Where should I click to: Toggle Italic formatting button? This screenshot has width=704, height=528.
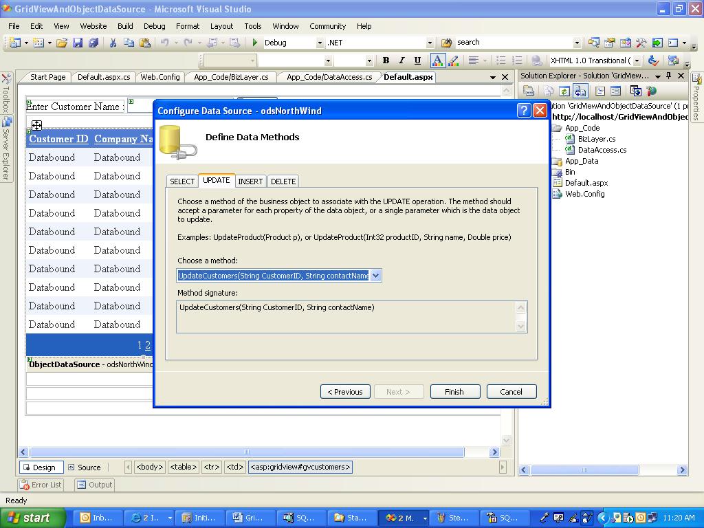(x=401, y=60)
